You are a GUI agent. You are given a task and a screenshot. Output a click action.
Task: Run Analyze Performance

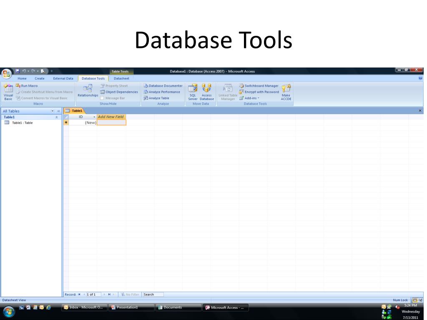pyautogui.click(x=162, y=92)
